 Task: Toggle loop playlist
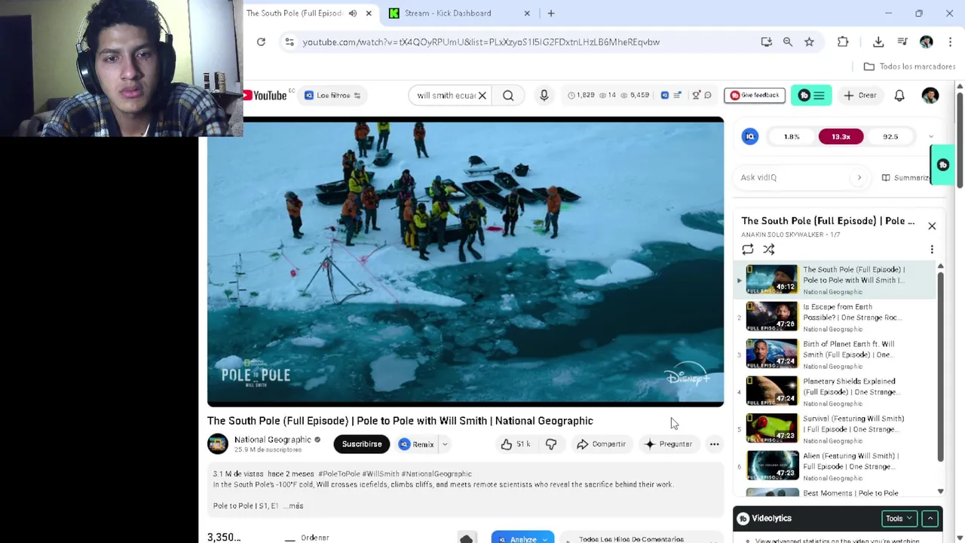(x=748, y=250)
